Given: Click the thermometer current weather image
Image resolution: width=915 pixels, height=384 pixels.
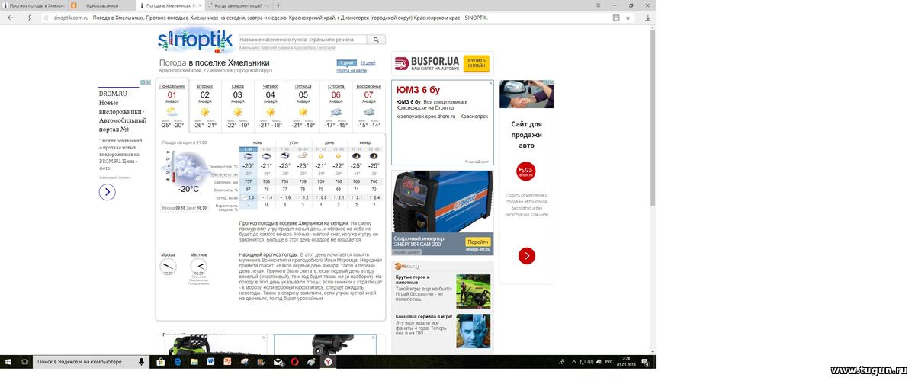Looking at the screenshot, I should click(185, 165).
